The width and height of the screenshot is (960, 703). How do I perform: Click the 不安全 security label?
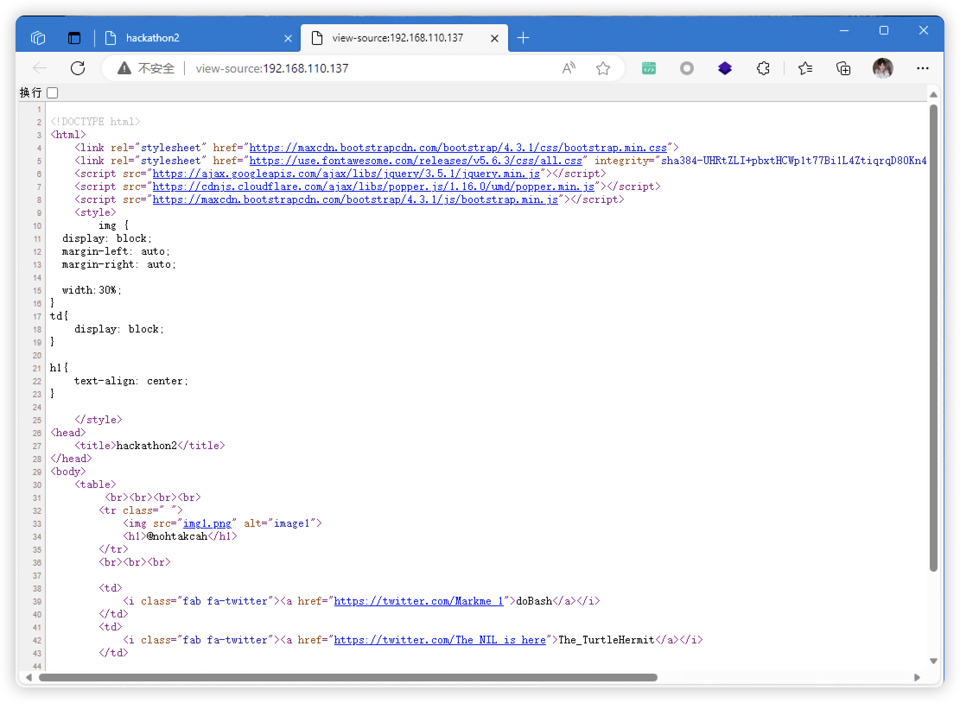[x=156, y=68]
